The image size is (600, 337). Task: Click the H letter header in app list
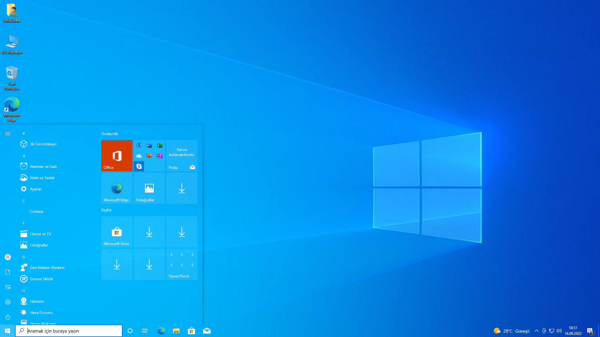24,291
